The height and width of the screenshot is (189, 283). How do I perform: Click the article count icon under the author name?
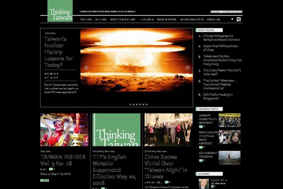(212, 186)
